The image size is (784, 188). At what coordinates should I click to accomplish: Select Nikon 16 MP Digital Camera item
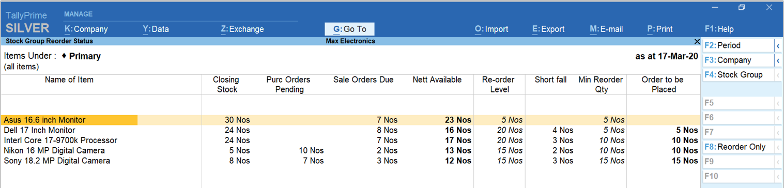tap(54, 151)
